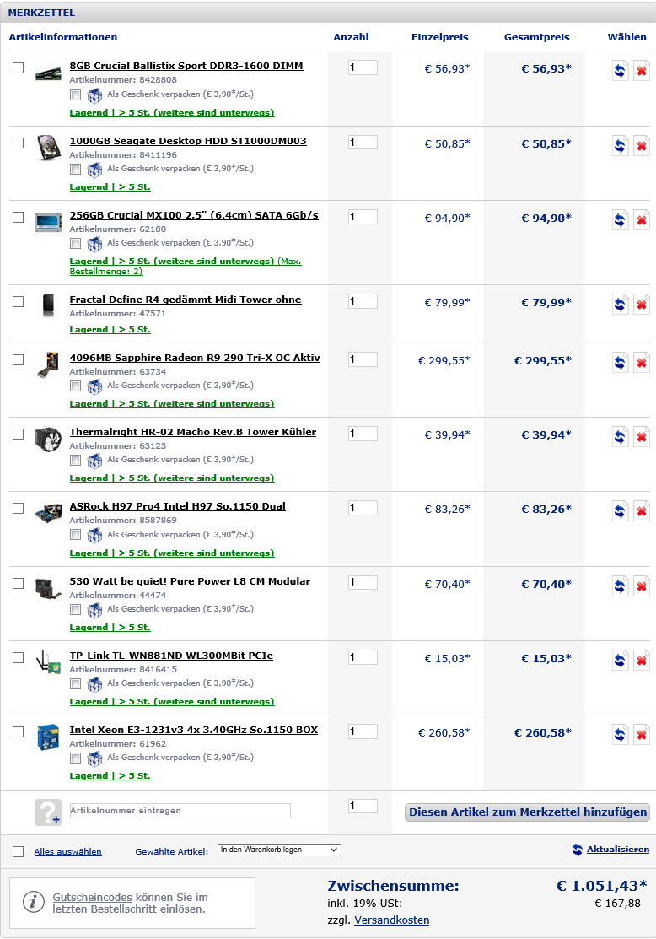
Task: Click the Aktualisieren link
Action: (618, 850)
